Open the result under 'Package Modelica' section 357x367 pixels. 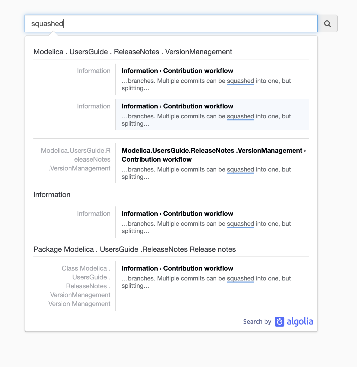(177, 268)
